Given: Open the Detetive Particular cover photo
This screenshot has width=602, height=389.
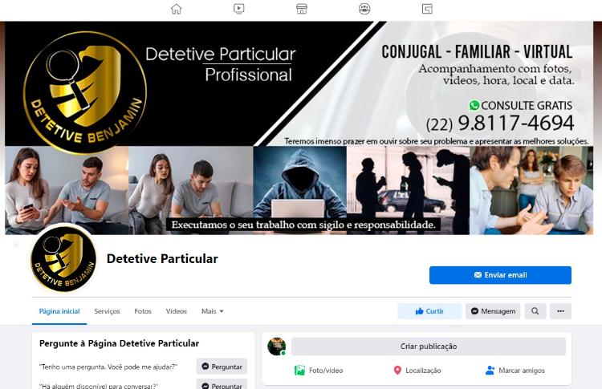Looking at the screenshot, I should pos(299,128).
